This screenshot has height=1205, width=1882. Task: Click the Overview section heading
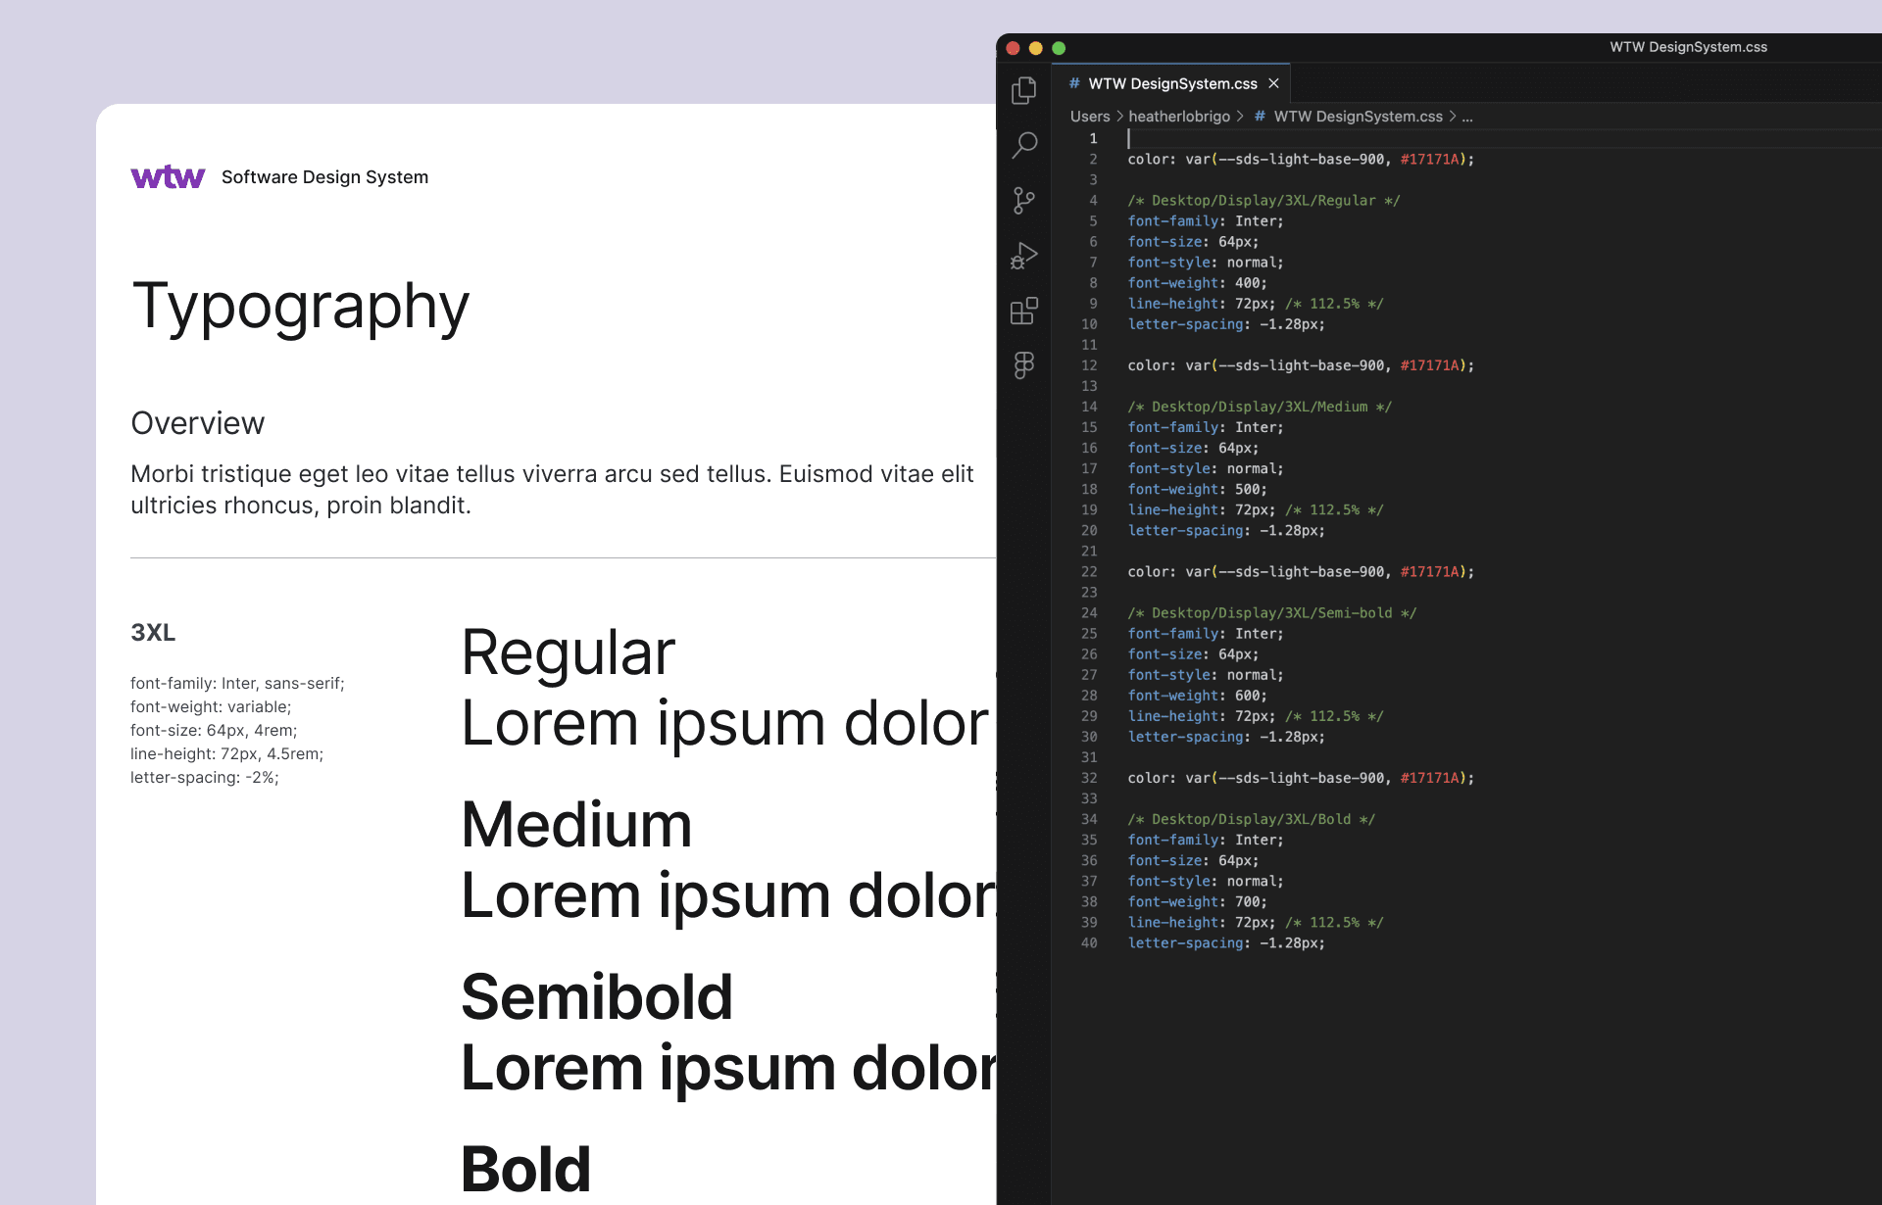(198, 423)
